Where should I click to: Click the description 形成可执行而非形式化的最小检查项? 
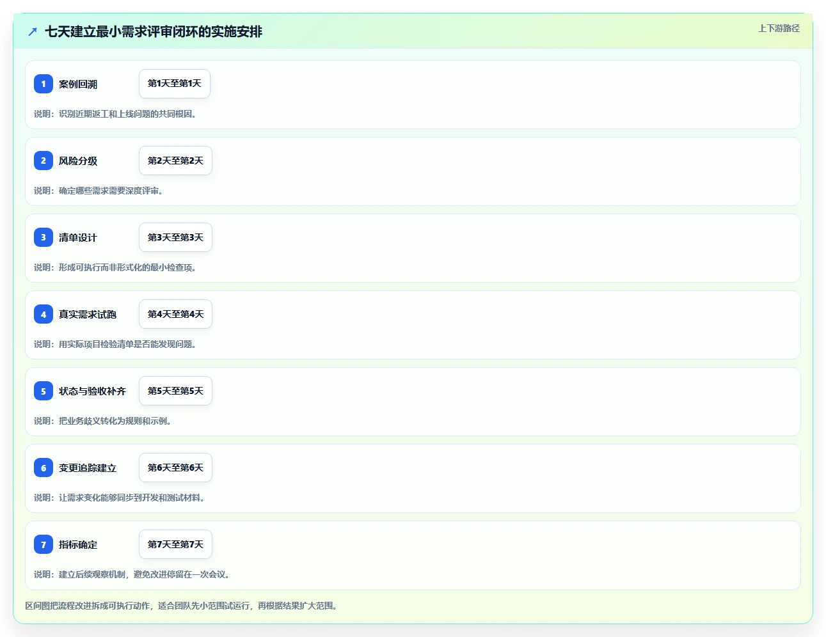127,267
